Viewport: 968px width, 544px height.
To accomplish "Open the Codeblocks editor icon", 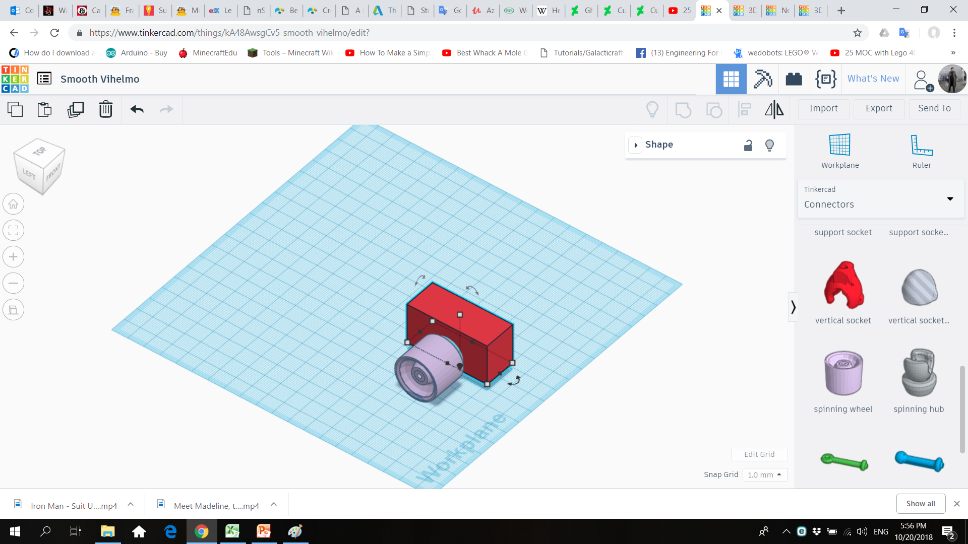I will pyautogui.click(x=825, y=79).
